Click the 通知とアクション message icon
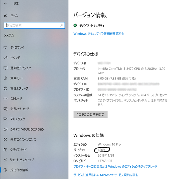This screenshot has width=186, height=179. click(x=5, y=68)
